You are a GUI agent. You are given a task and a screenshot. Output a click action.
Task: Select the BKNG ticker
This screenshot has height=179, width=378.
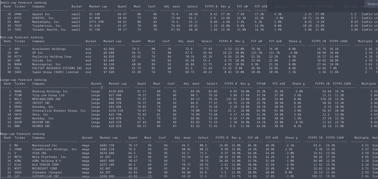18,91
